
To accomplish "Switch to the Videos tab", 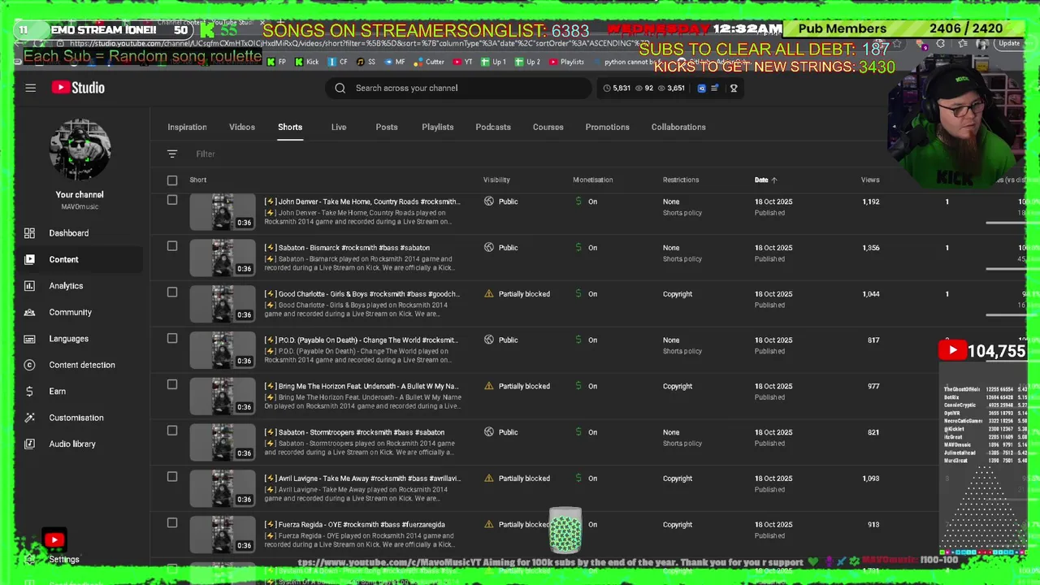I will 242,127.
